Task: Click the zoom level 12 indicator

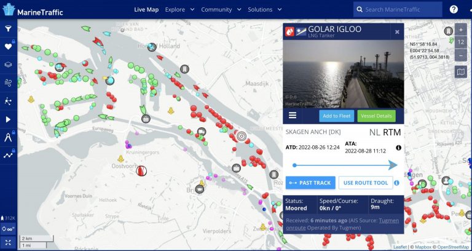Action: [460, 42]
